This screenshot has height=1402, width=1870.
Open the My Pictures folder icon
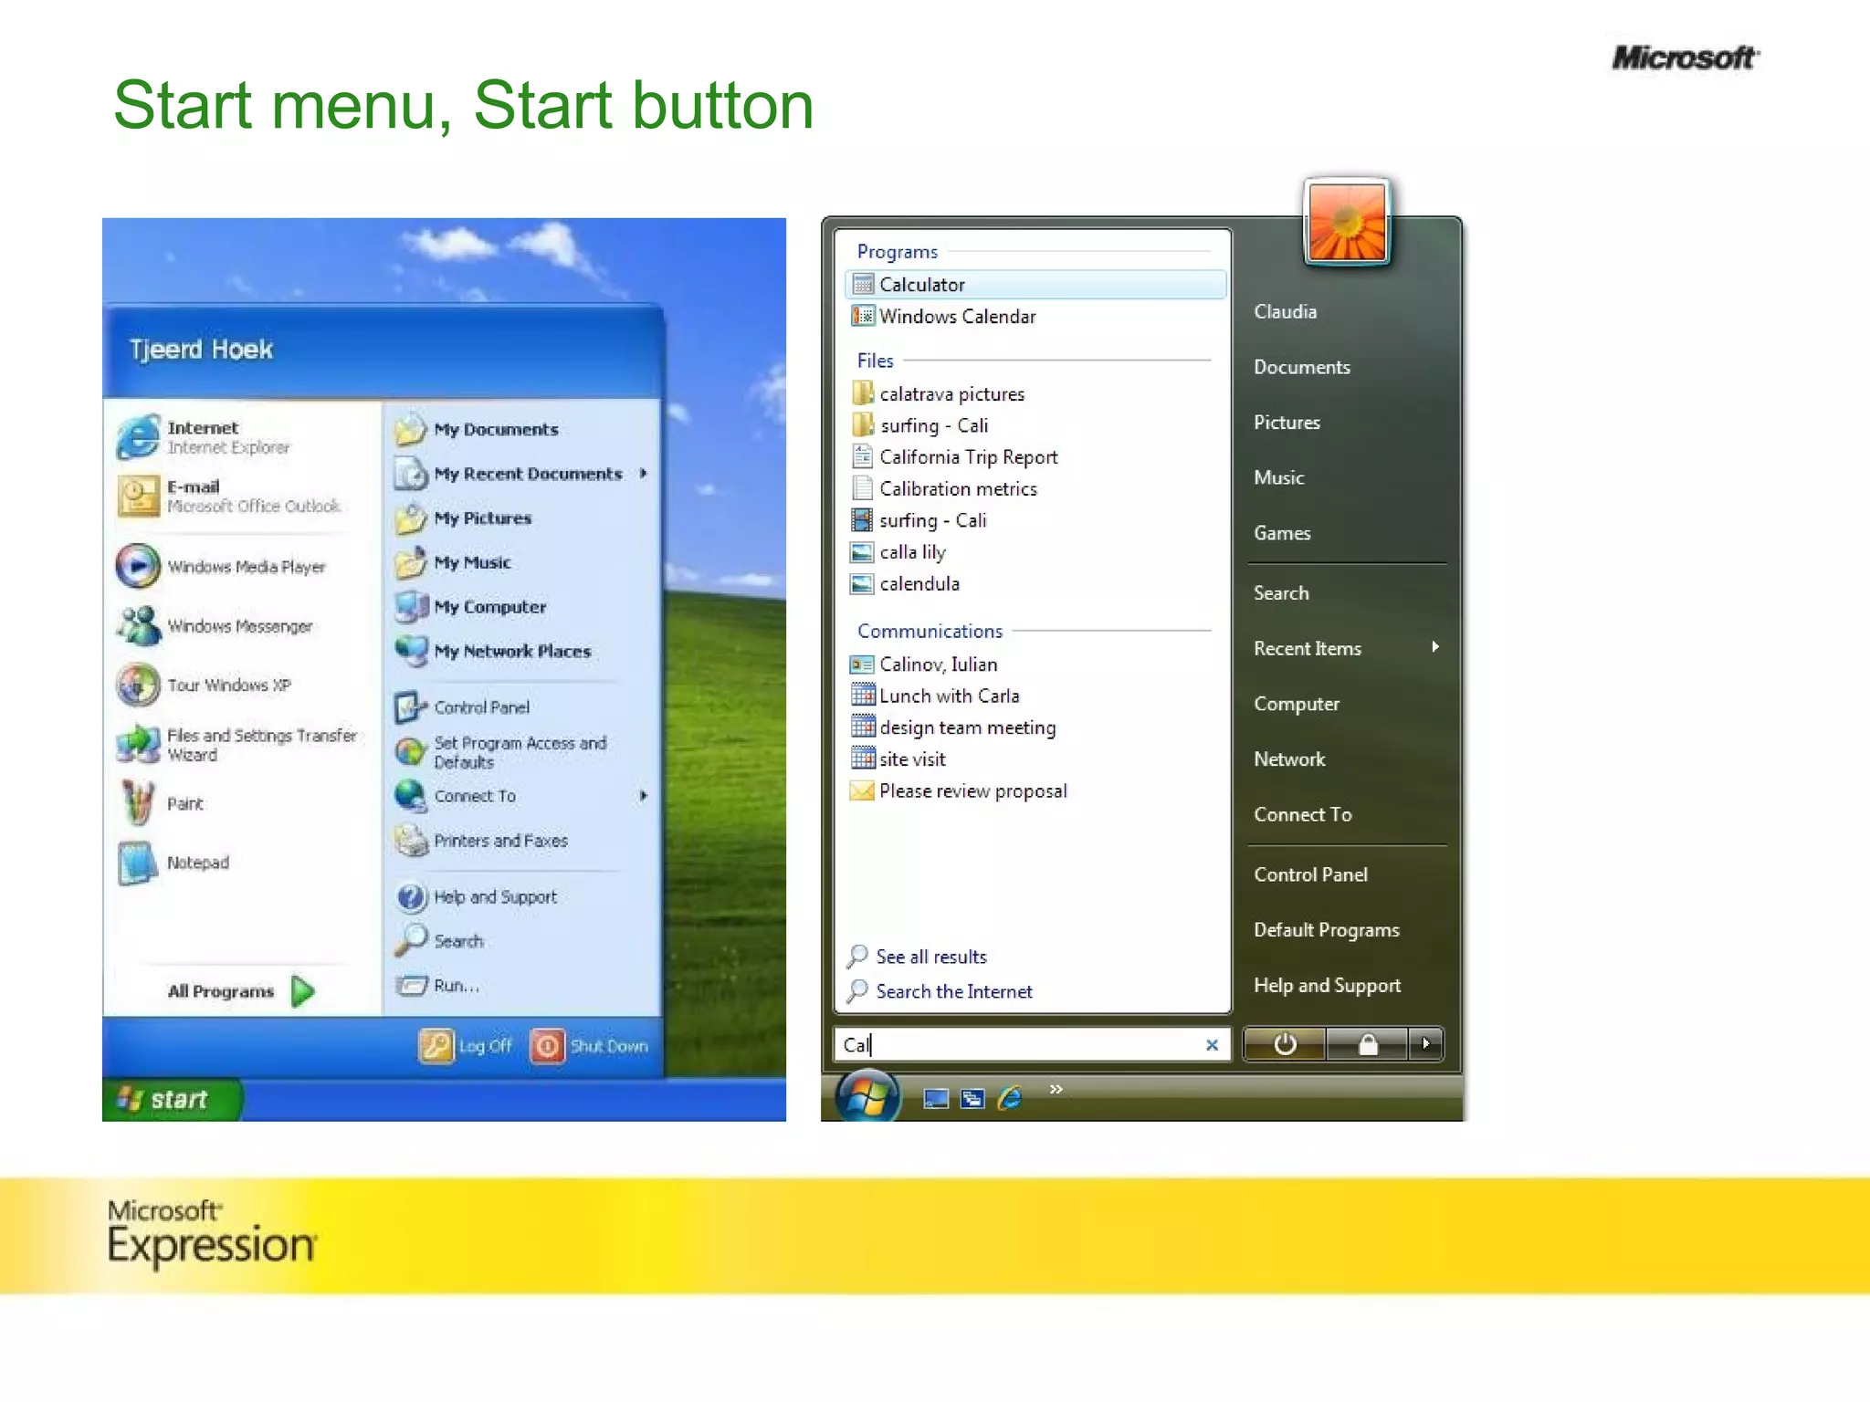pyautogui.click(x=411, y=518)
